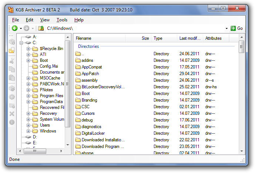Click the green Go arrow button
Image resolution: width=255 pixels, height=173 pixels.
click(x=233, y=28)
